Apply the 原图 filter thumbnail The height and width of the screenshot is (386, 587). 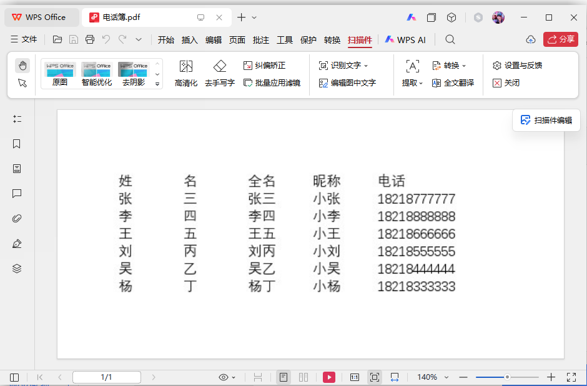(60, 74)
